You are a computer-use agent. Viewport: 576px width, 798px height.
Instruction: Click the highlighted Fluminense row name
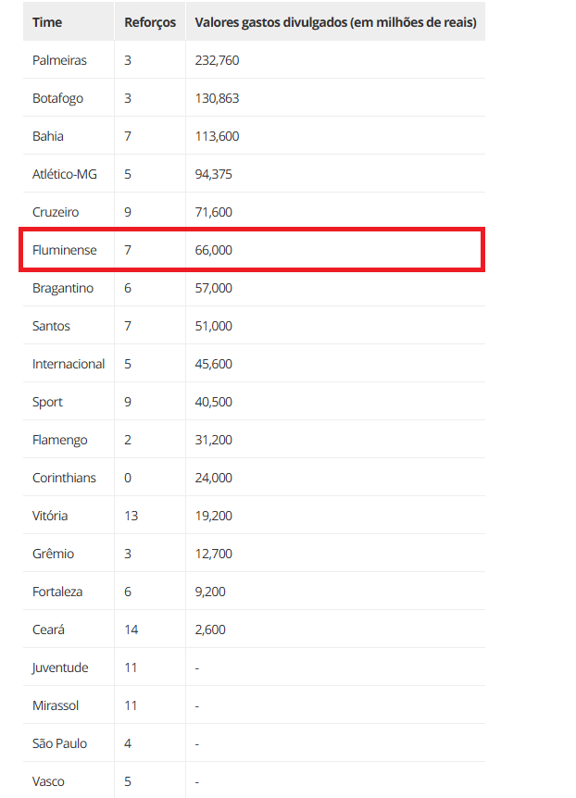tap(64, 250)
